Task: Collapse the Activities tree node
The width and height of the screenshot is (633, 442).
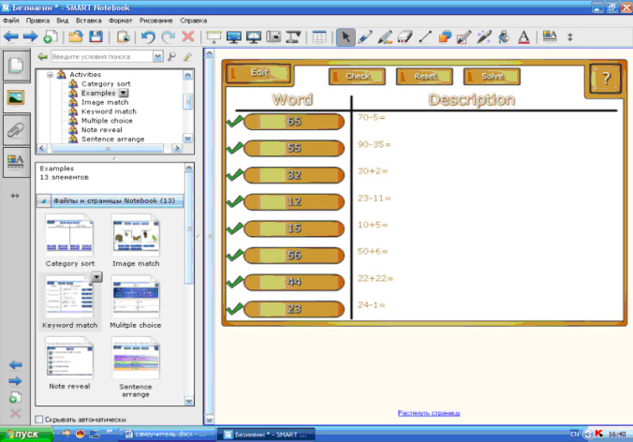Action: [x=50, y=75]
